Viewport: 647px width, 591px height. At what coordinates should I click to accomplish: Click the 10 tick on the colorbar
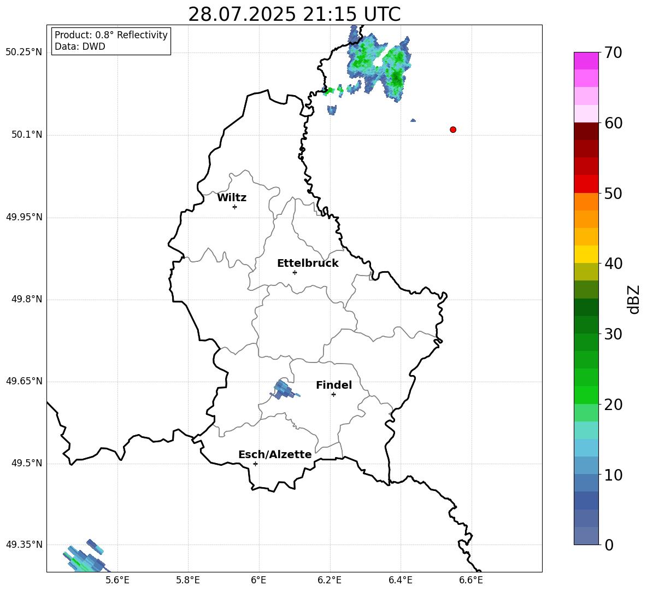tap(613, 475)
